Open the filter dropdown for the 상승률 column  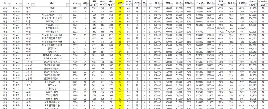coord(235,5)
